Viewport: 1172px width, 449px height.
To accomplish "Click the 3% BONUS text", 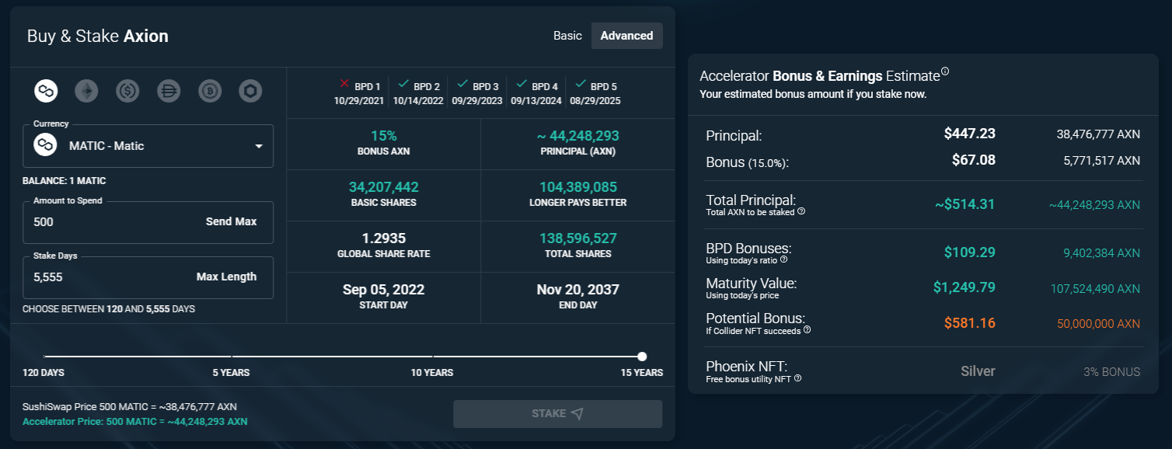I will [x=1111, y=372].
